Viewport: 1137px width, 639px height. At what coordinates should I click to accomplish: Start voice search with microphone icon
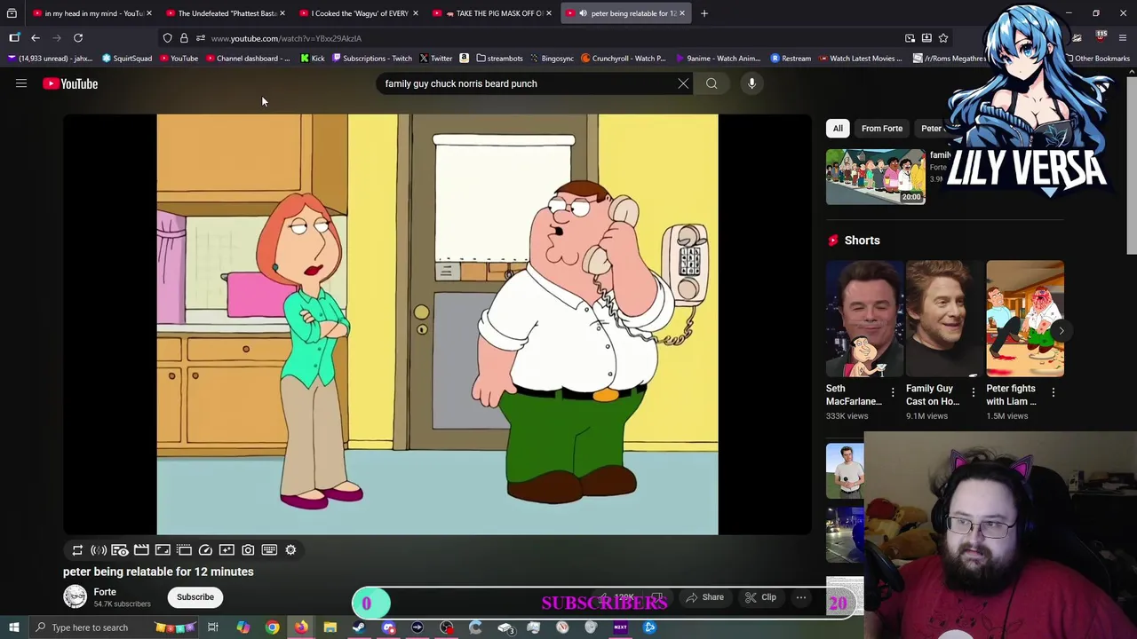751,83
